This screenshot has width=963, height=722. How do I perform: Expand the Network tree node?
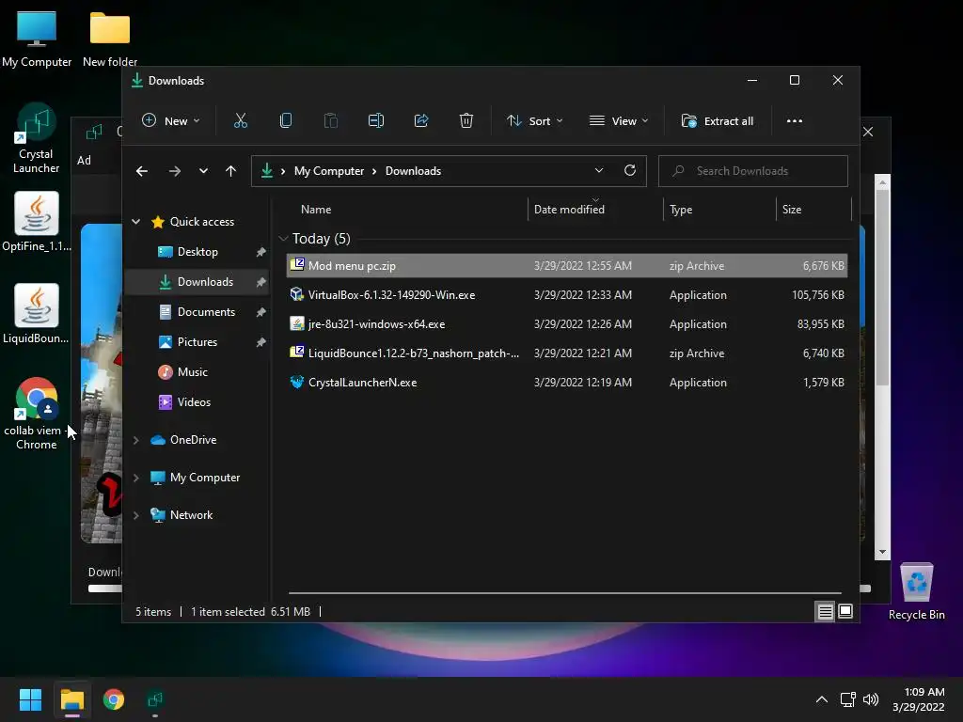click(135, 515)
